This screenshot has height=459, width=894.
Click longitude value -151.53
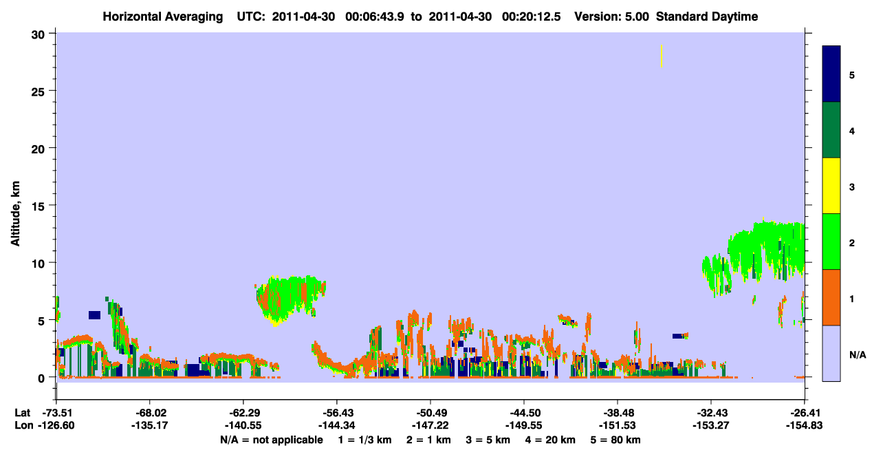tap(617, 426)
